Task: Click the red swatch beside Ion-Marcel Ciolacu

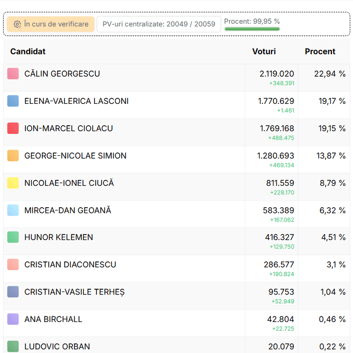Action: [x=13, y=128]
